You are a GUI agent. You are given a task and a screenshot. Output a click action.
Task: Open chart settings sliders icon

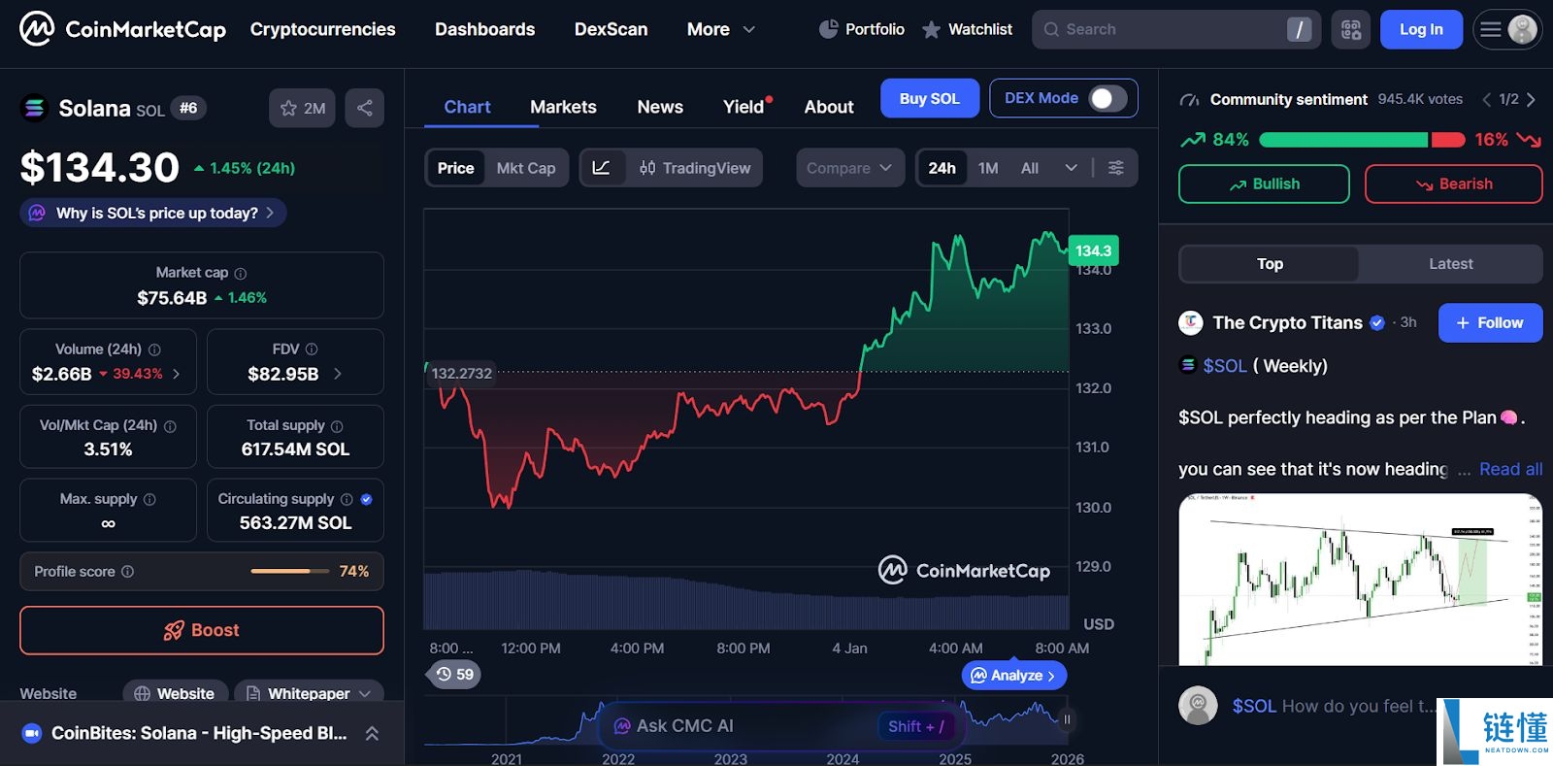(x=1116, y=168)
